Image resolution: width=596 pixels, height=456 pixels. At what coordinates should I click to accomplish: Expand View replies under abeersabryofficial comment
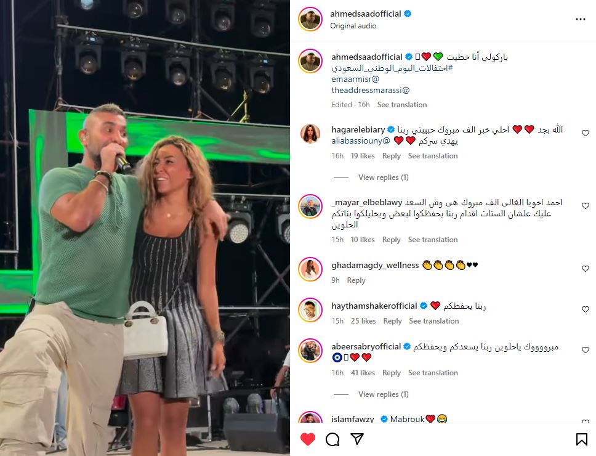(x=383, y=394)
